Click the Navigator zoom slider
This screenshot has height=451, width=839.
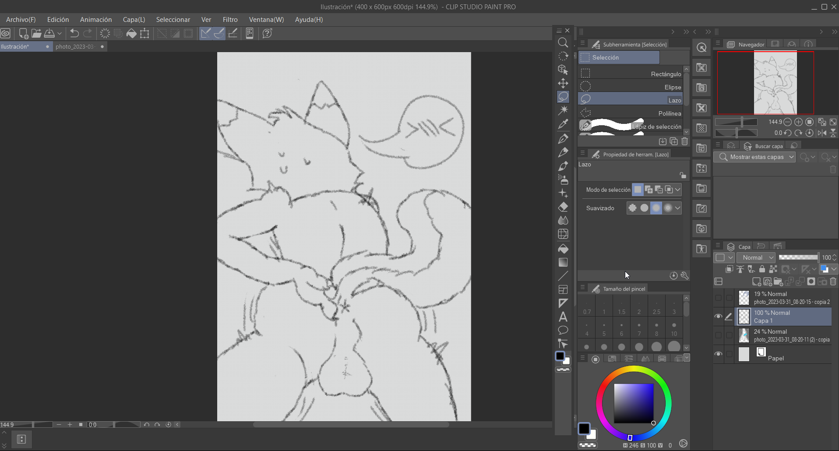coord(737,122)
